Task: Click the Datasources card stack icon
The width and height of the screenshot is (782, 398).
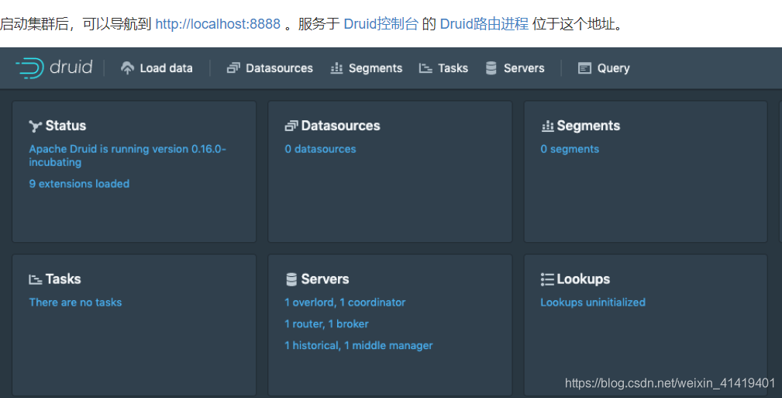Action: [291, 126]
